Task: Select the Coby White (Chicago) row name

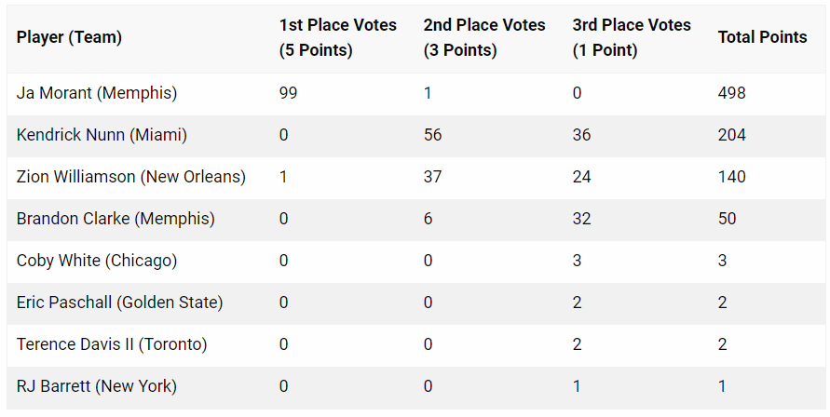Action: point(97,261)
